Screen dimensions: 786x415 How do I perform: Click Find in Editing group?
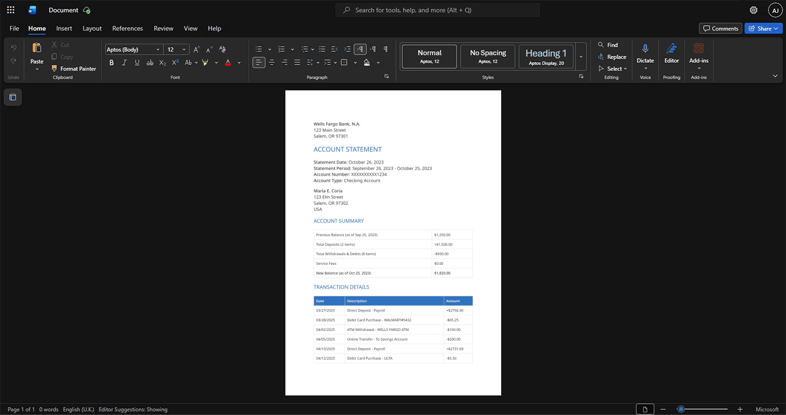pyautogui.click(x=608, y=45)
